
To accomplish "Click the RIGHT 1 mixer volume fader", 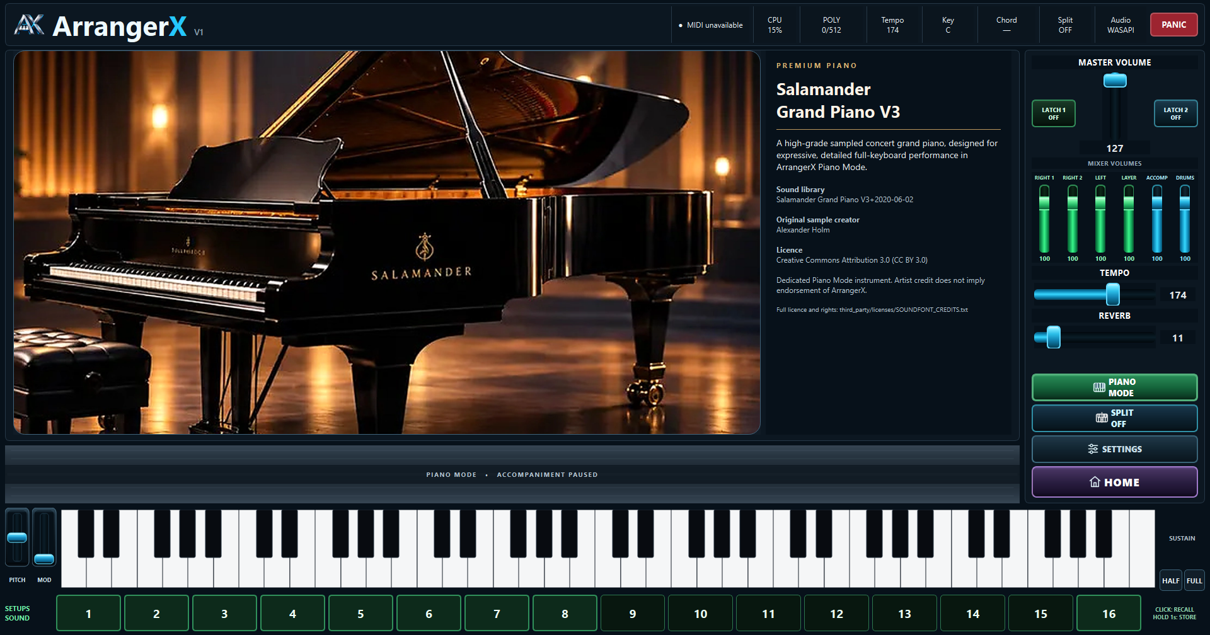I will (1044, 219).
